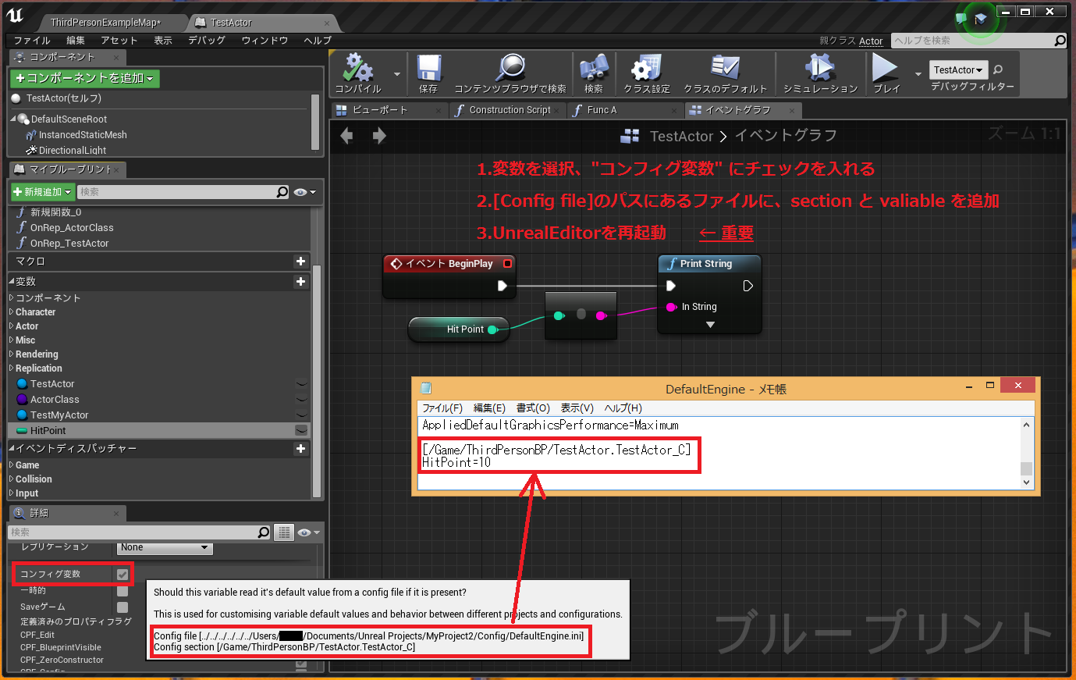Select the OnRep_ActorClass function

[72, 228]
